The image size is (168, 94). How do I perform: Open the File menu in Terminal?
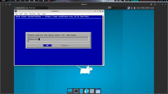(x=17, y=14)
